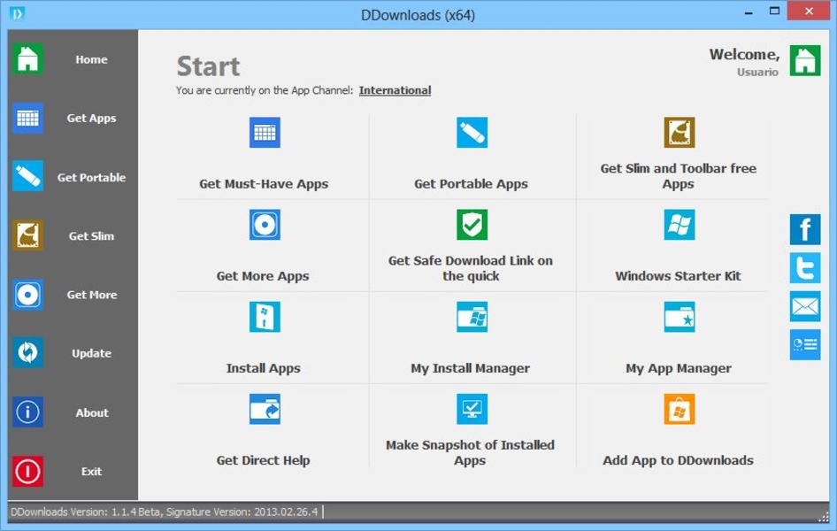This screenshot has height=531, width=837.
Task: Select Update label in sidebar
Action: (x=91, y=353)
